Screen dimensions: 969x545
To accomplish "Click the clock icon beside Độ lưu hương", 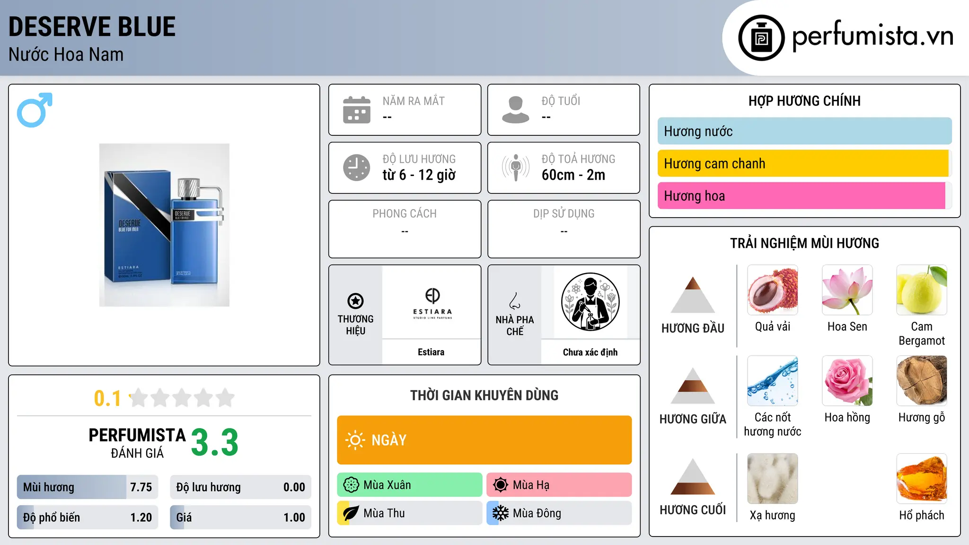I will (357, 167).
